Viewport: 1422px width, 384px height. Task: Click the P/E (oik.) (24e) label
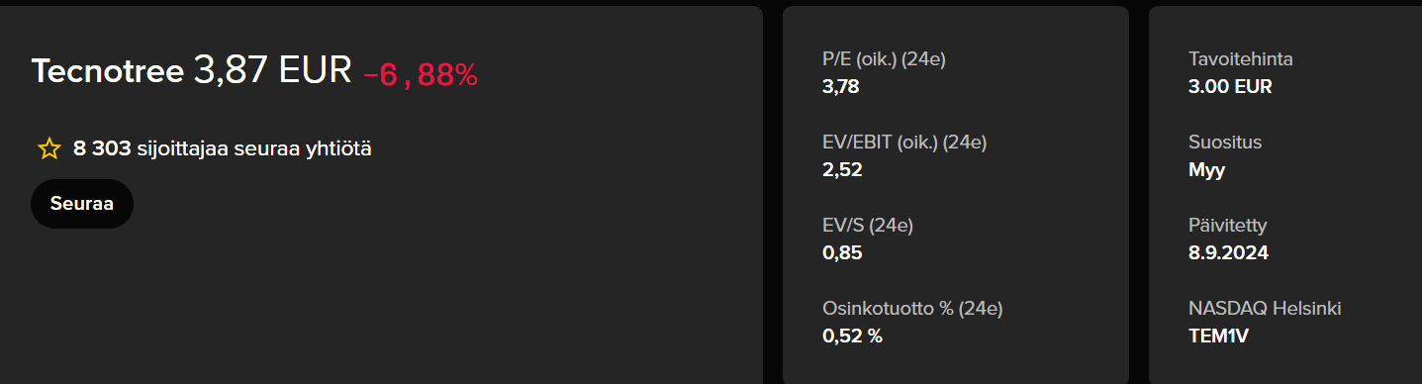(x=884, y=59)
